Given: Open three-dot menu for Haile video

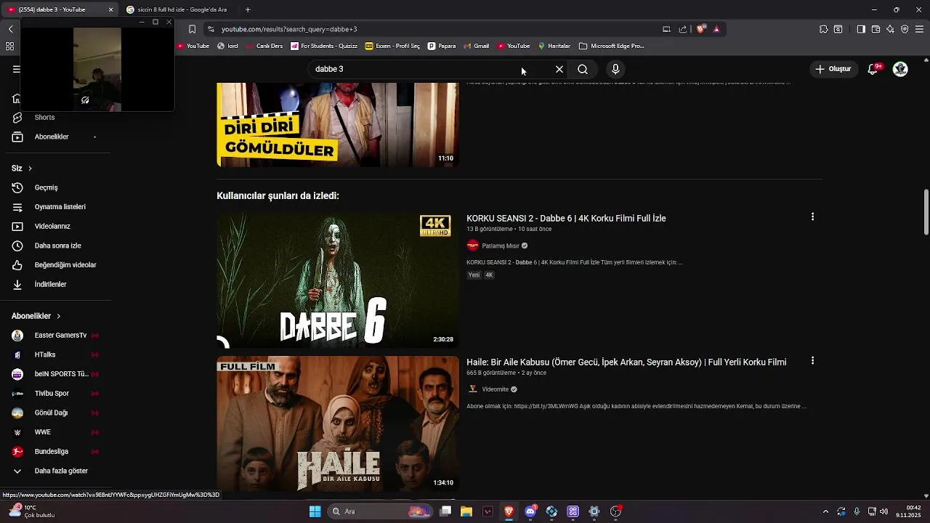Looking at the screenshot, I should coord(812,360).
